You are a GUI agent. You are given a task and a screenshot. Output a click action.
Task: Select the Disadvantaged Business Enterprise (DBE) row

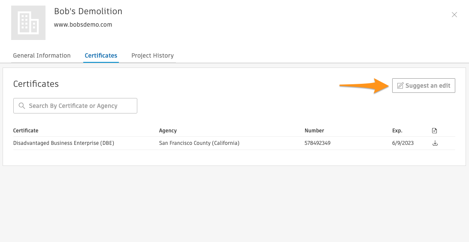[64, 143]
